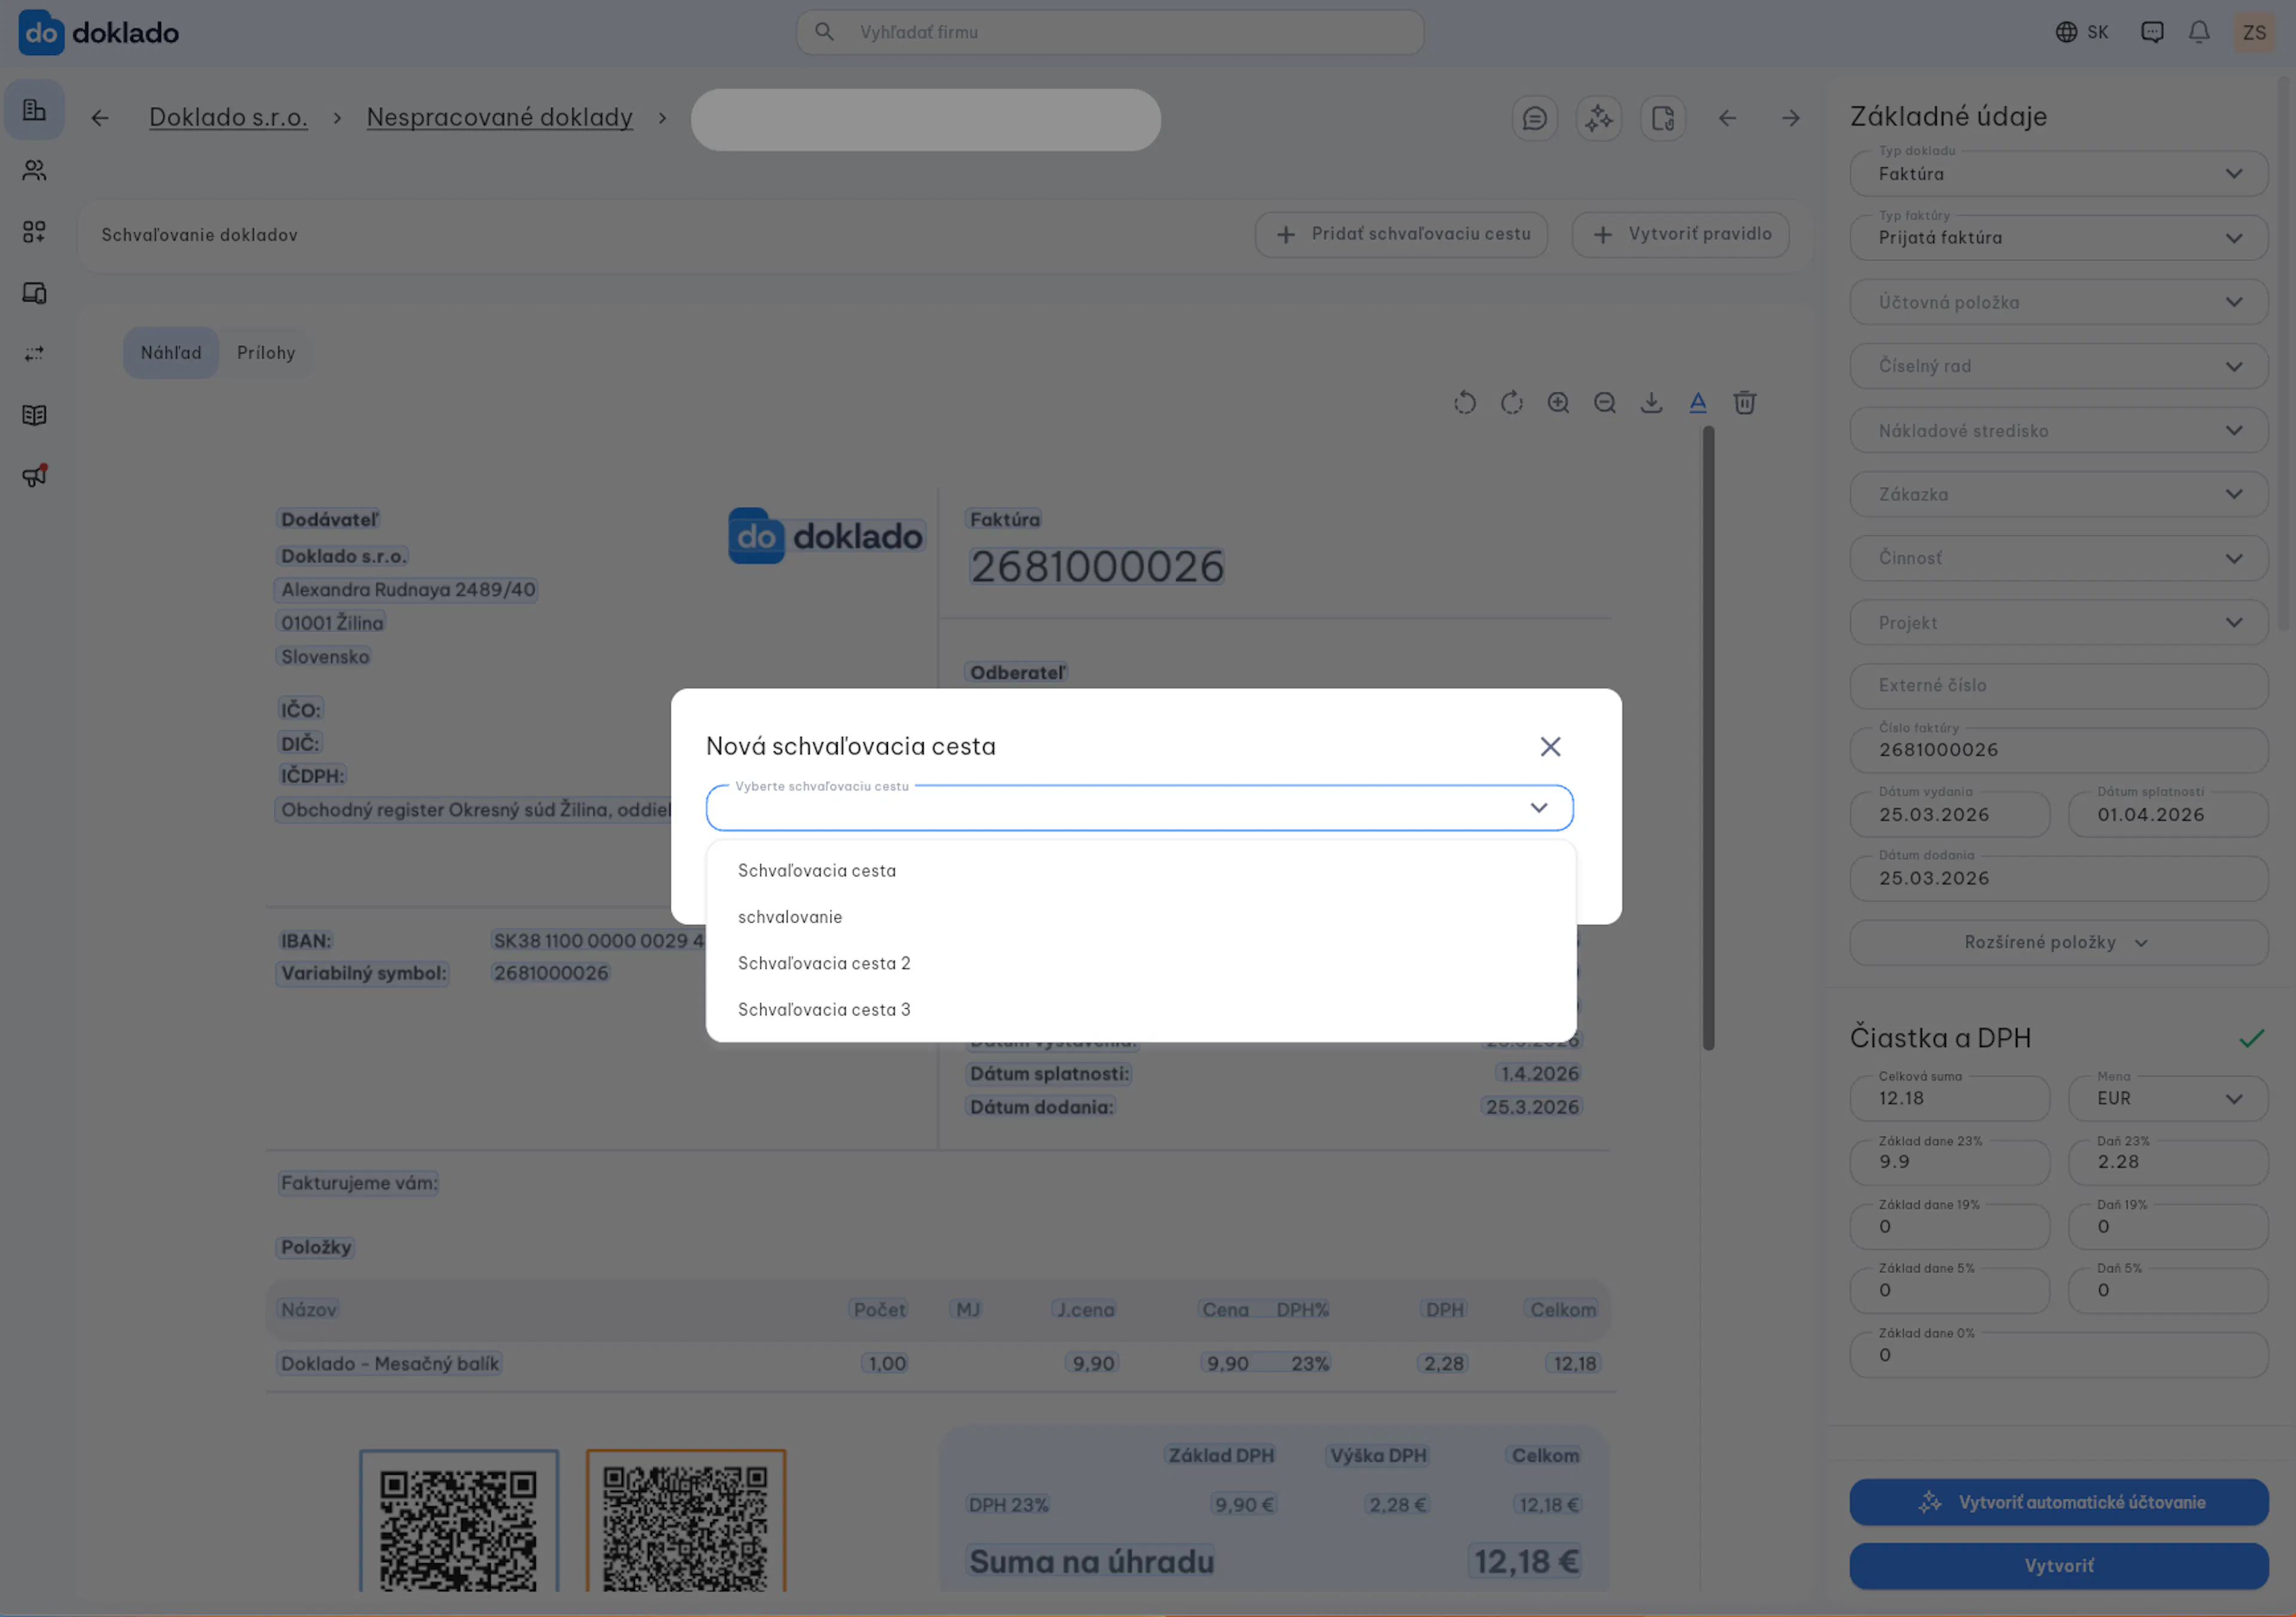This screenshot has width=2296, height=1617.
Task: Click the Základ dane 23% field
Action: pos(1949,1163)
